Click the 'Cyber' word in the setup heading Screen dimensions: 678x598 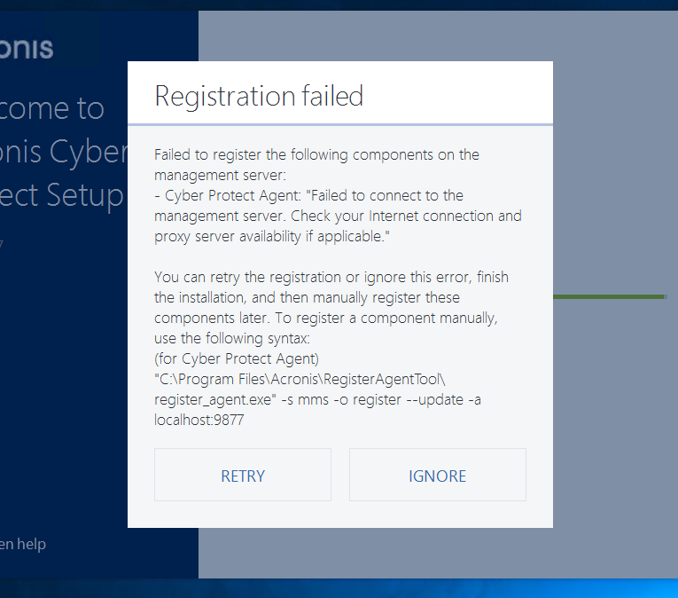click(89, 152)
